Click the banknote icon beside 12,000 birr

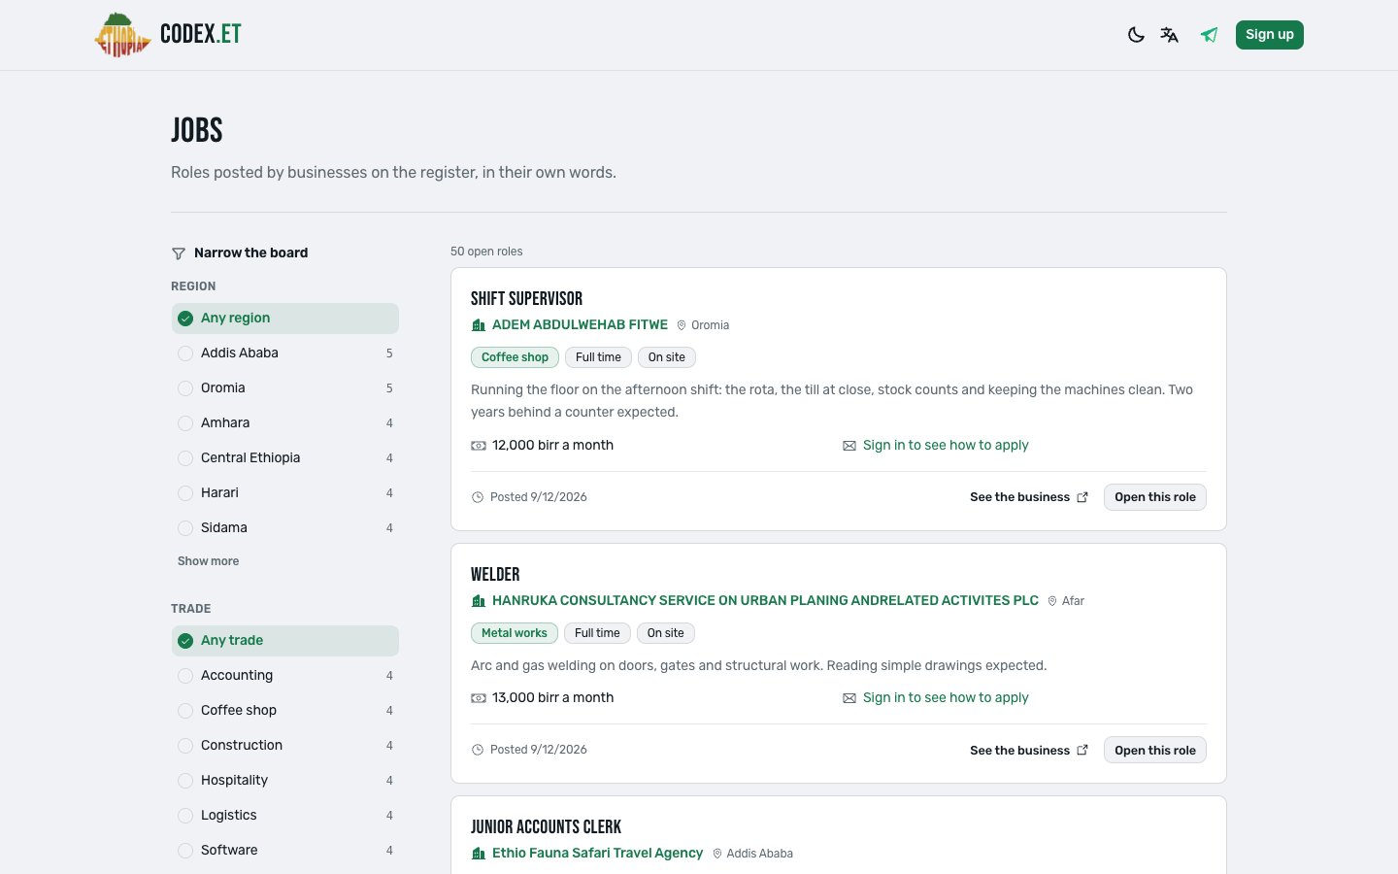pos(479,446)
